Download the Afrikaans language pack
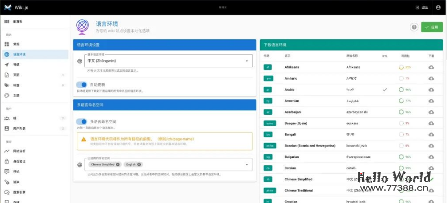Image resolution: width=447 pixels, height=203 pixels. [x=431, y=67]
